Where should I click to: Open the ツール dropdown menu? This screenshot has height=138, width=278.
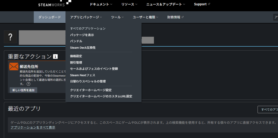[x=117, y=17]
